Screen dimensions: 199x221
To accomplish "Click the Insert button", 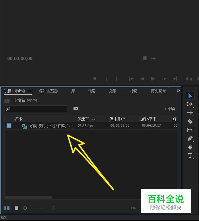I will pos(189,79).
